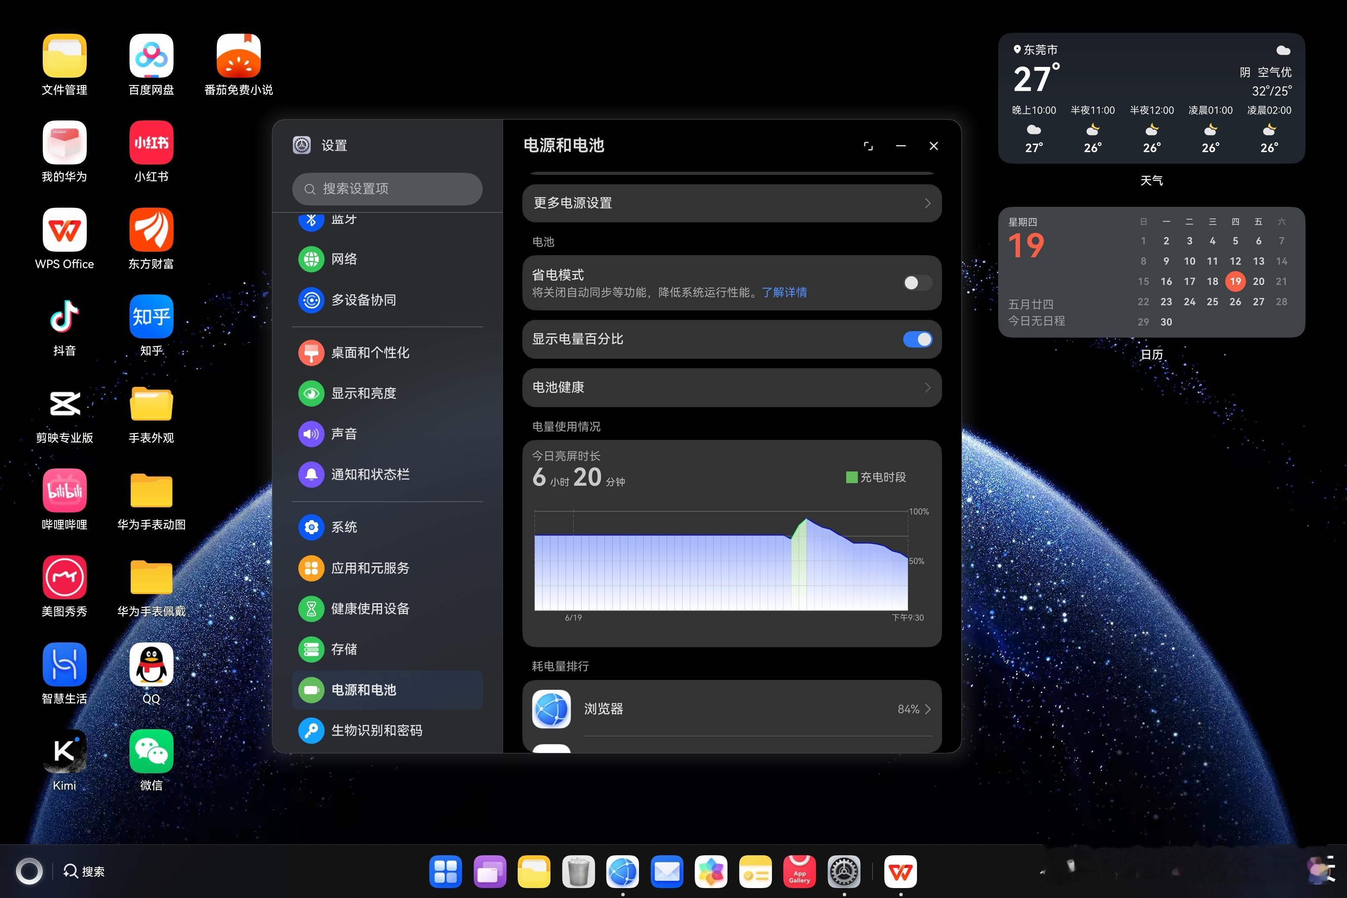Open the launcher grid icon in dock
The image size is (1347, 898).
click(445, 872)
